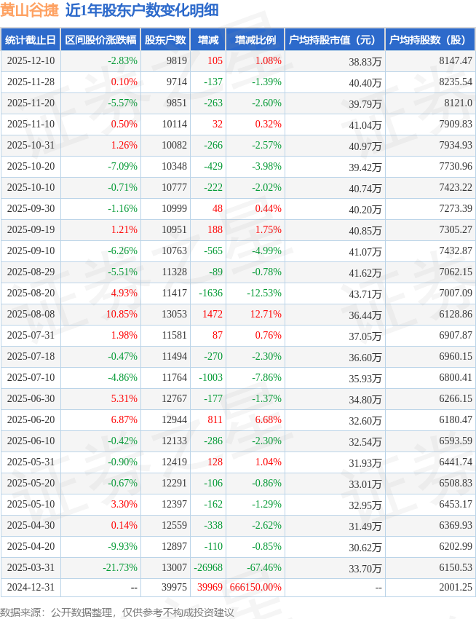Image resolution: width=476 pixels, height=619 pixels.
Task: Click the 增减 column header
Action: click(208, 40)
